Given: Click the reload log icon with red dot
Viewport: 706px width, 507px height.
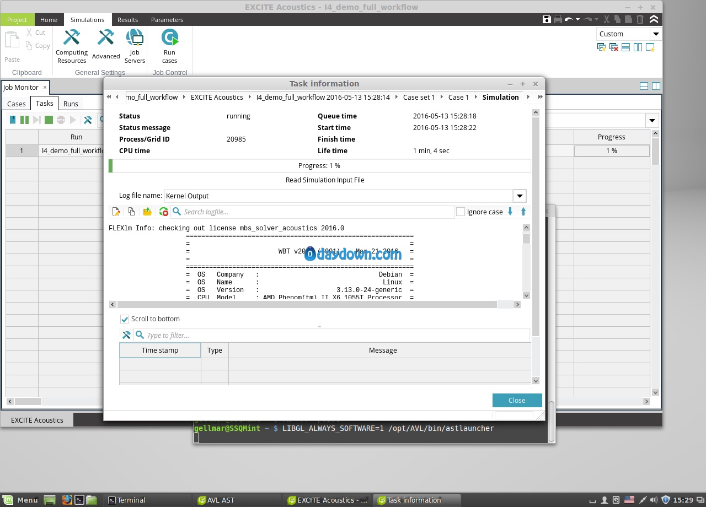Looking at the screenshot, I should [163, 212].
